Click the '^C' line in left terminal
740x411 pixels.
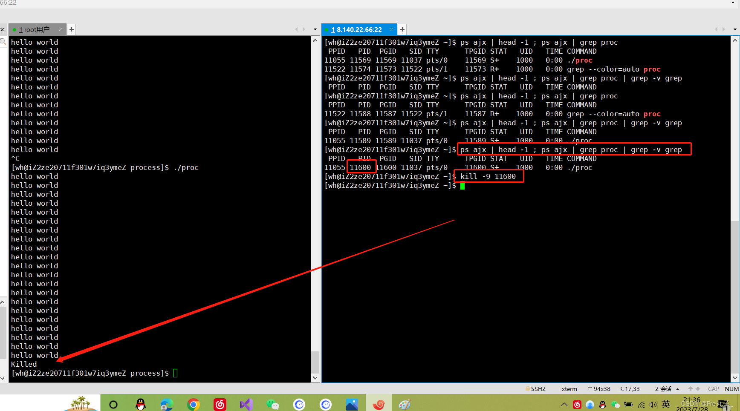tap(15, 158)
